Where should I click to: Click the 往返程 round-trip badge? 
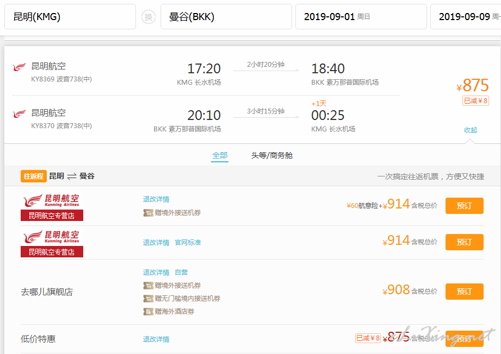pos(34,176)
